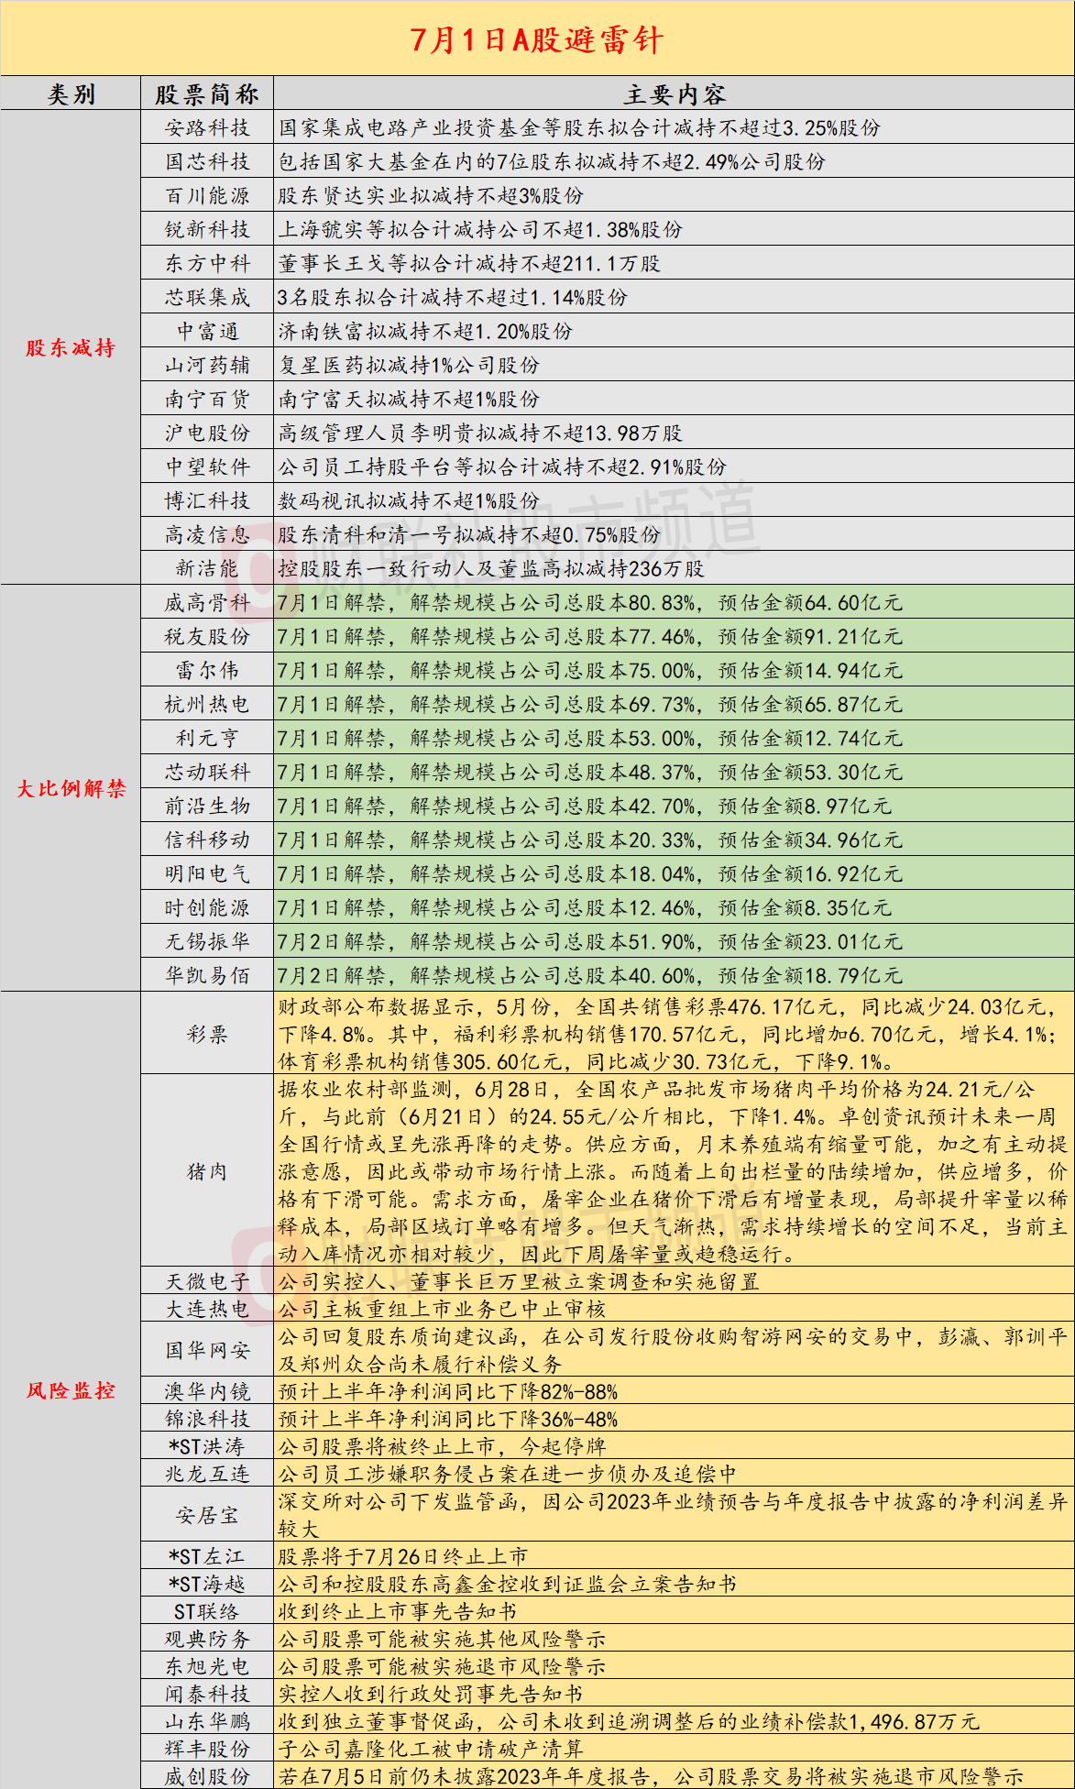Select stock name 东旭光电
This screenshot has height=1789, width=1075.
(x=207, y=1667)
